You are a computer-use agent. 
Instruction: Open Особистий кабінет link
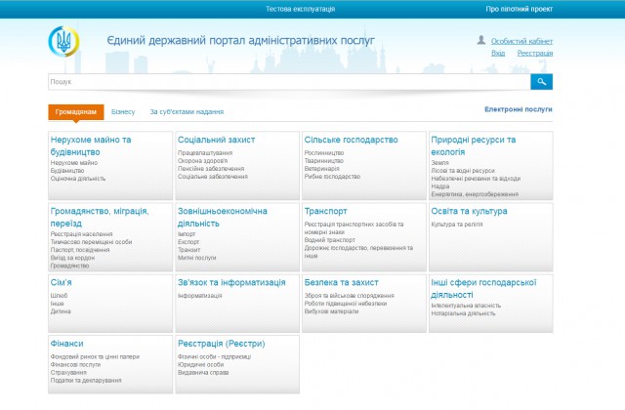coord(521,42)
